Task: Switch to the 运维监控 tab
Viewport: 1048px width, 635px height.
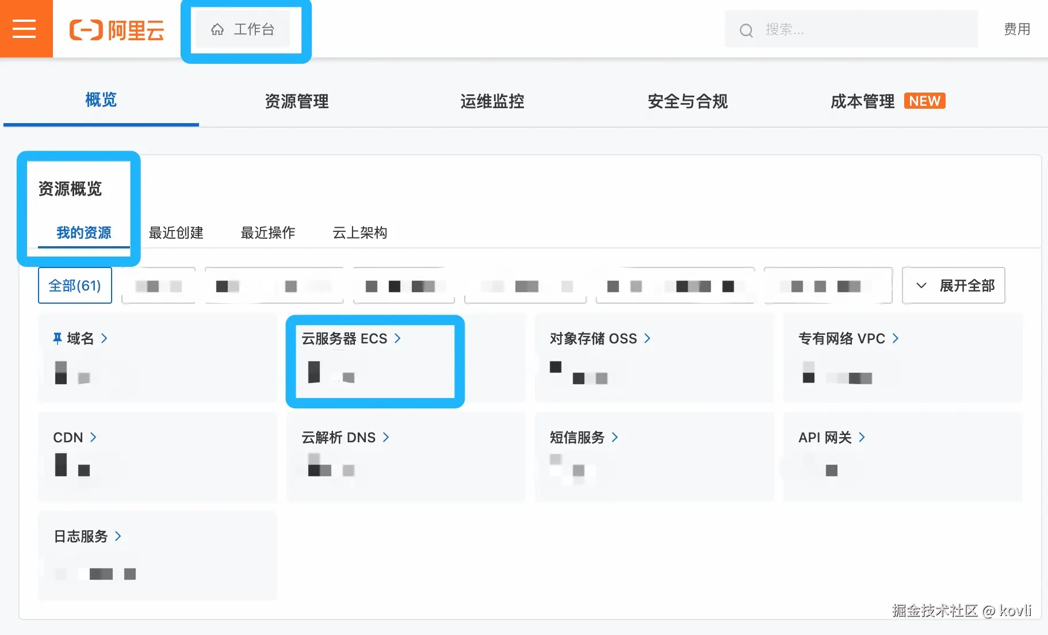Action: pos(492,101)
